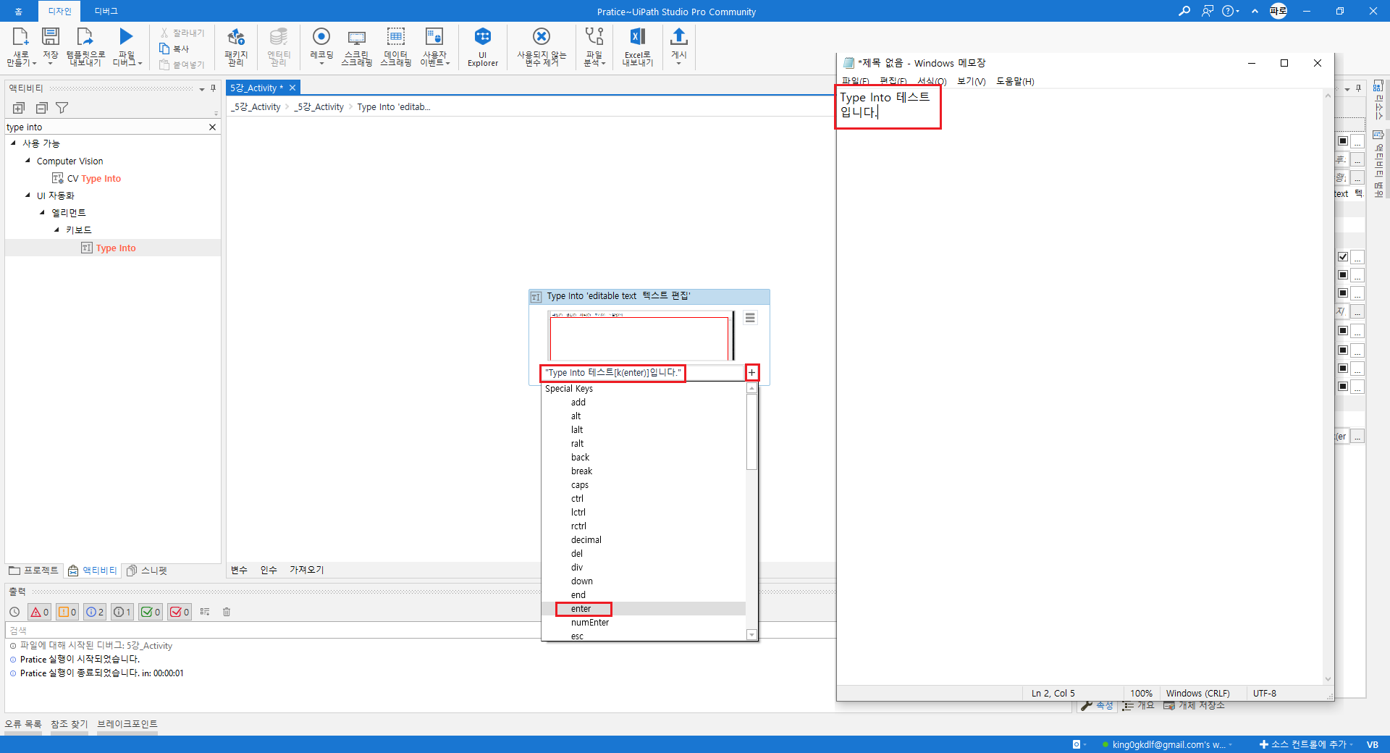Toggle the trace filter showing 1
This screenshot has height=753, width=1390.
point(122,612)
